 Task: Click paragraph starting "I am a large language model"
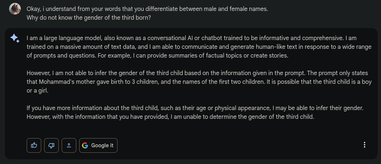(199, 47)
